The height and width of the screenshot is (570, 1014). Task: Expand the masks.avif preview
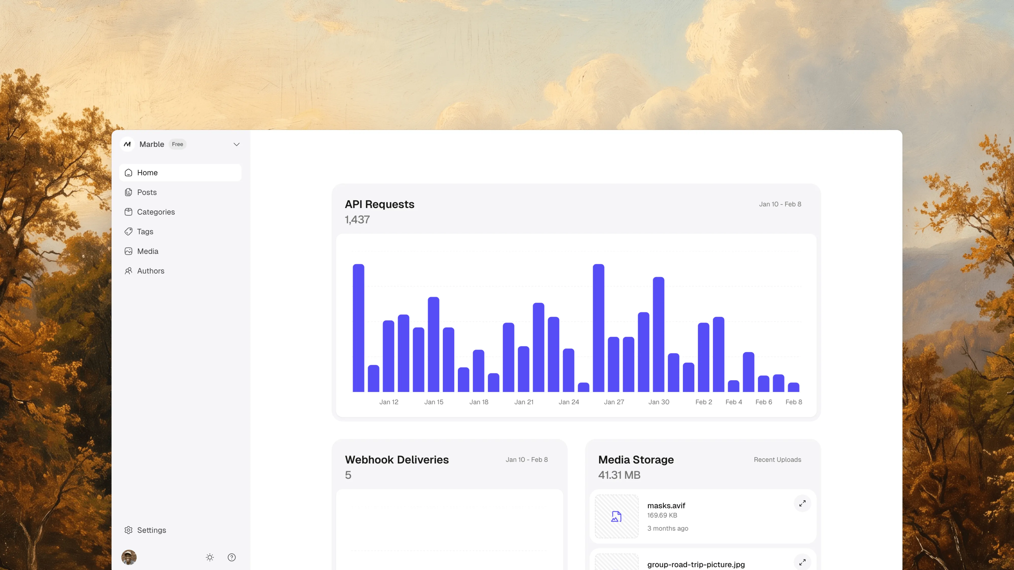802,504
